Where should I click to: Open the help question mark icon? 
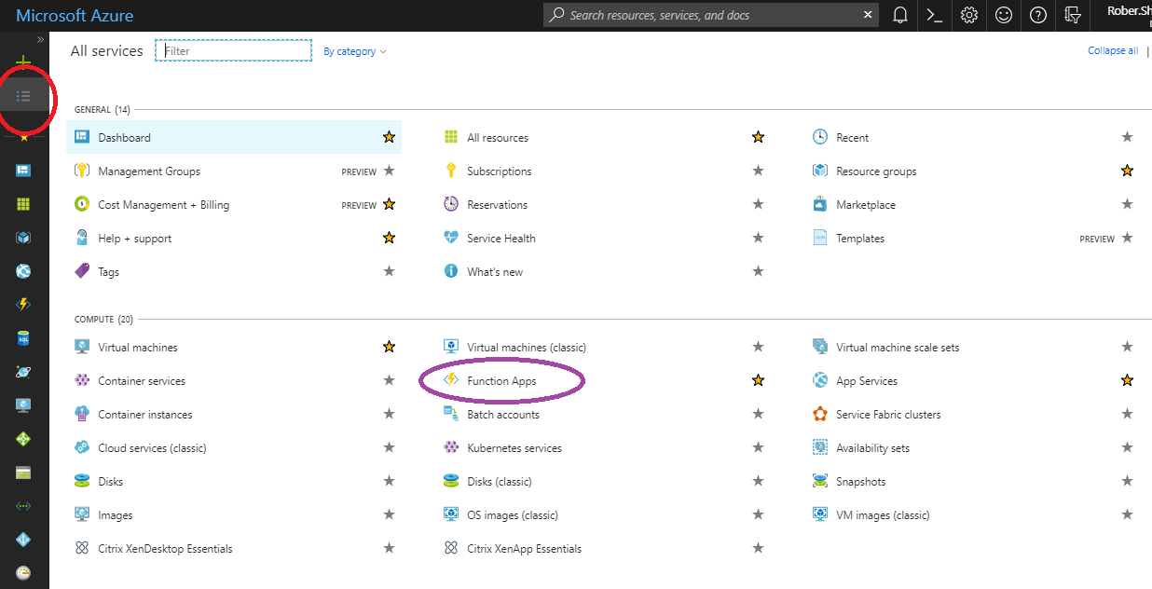tap(1038, 15)
